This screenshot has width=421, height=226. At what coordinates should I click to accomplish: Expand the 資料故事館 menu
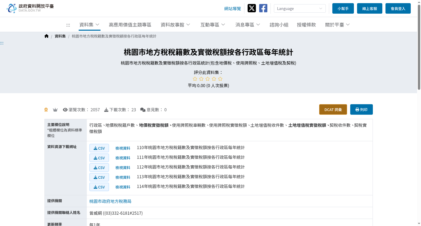[176, 25]
